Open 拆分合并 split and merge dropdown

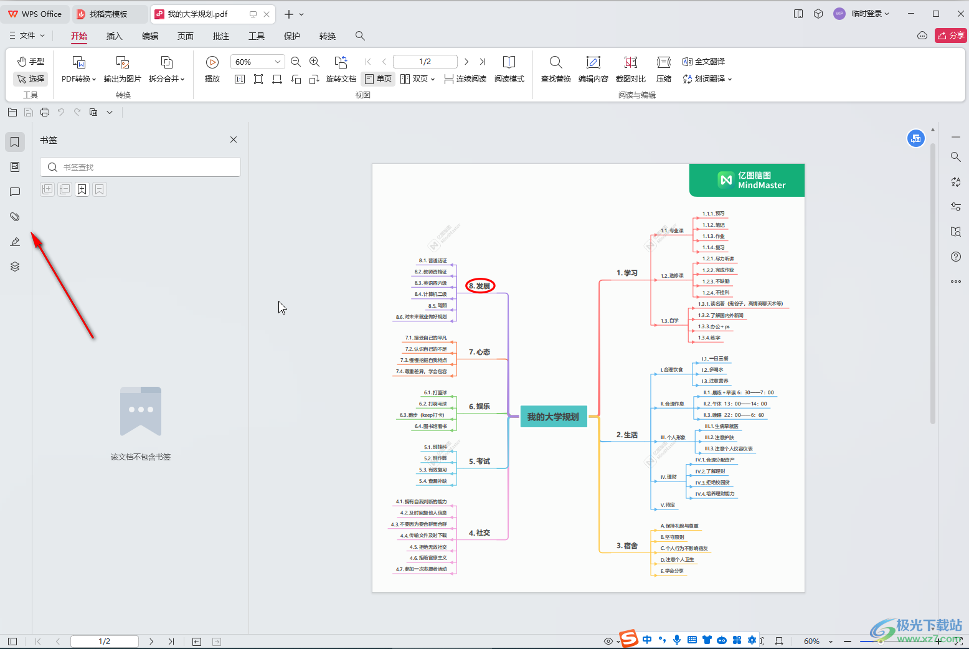pyautogui.click(x=166, y=70)
